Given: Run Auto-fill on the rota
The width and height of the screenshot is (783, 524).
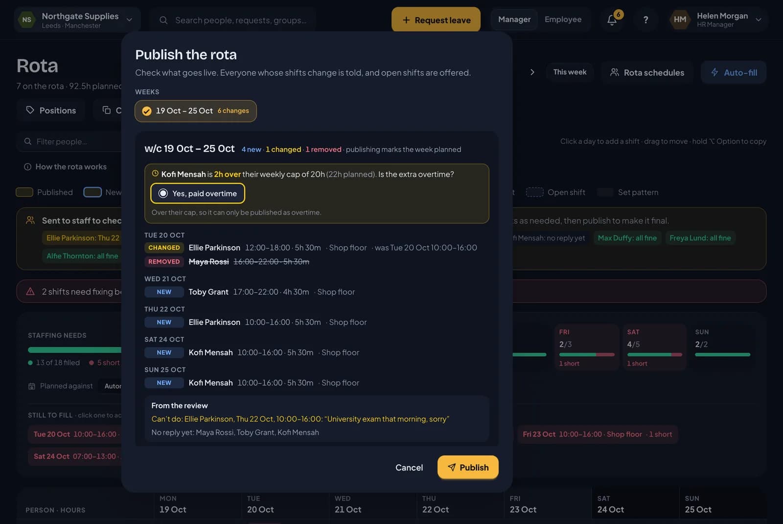Looking at the screenshot, I should [734, 72].
